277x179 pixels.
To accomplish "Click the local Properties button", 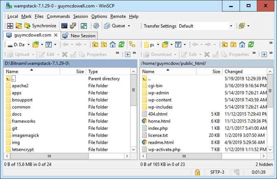I will point(93,54).
